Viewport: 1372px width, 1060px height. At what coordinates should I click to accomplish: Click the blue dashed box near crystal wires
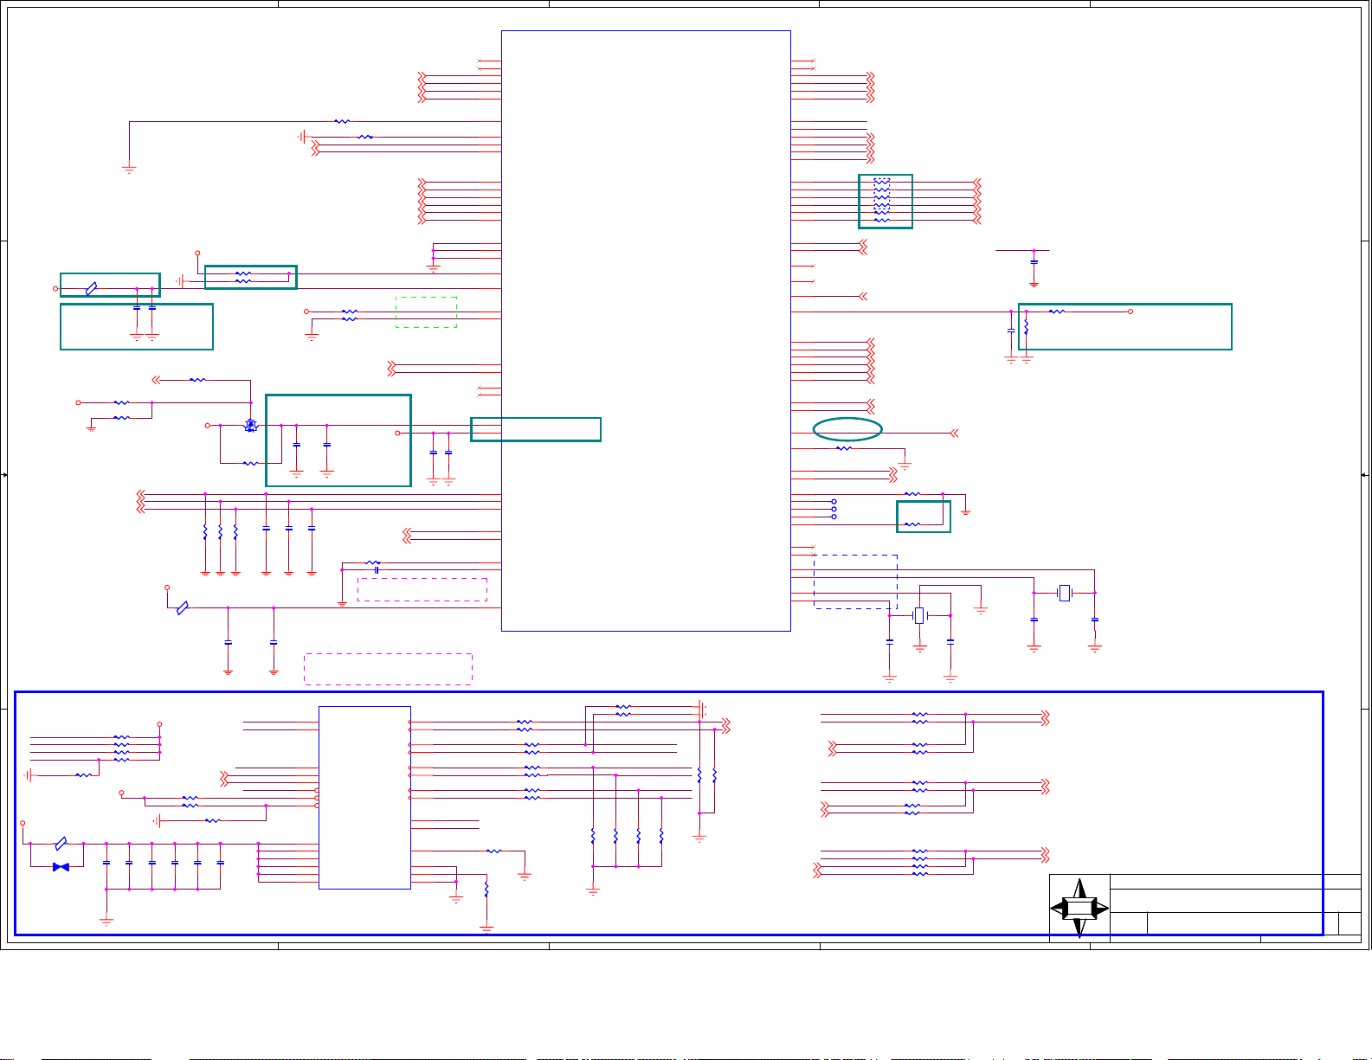pos(855,581)
